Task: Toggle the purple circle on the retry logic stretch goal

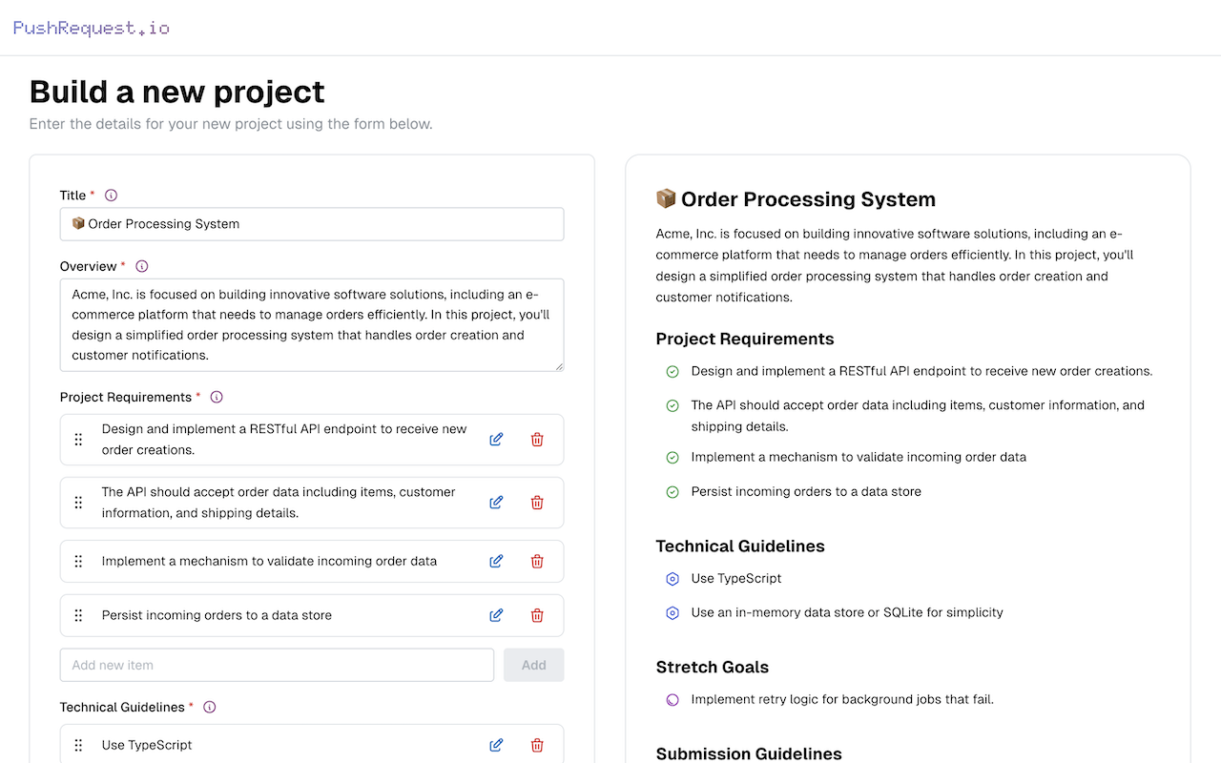Action: [x=672, y=699]
